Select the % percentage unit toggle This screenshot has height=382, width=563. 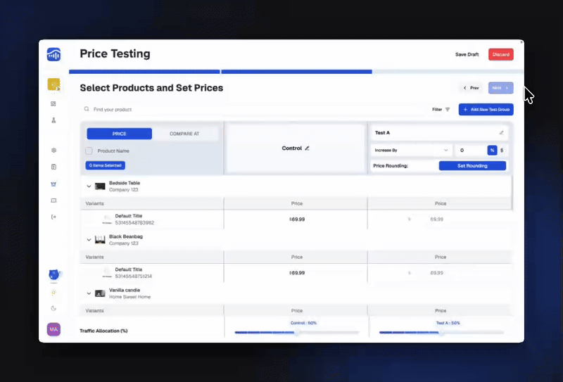coord(492,150)
